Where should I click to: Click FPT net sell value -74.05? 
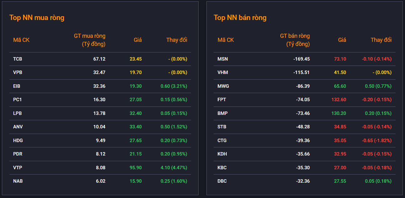pyautogui.click(x=303, y=100)
